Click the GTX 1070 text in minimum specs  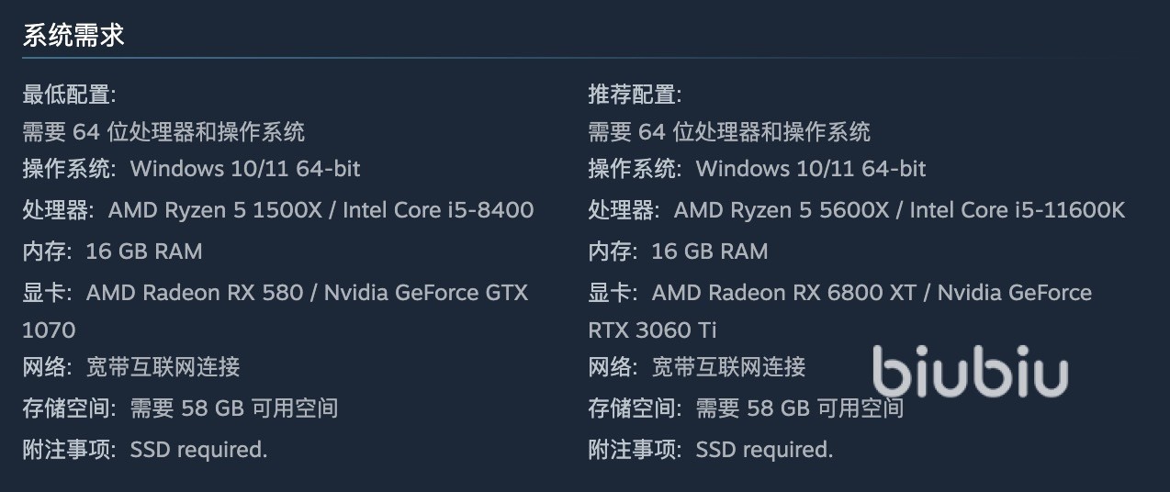click(49, 330)
